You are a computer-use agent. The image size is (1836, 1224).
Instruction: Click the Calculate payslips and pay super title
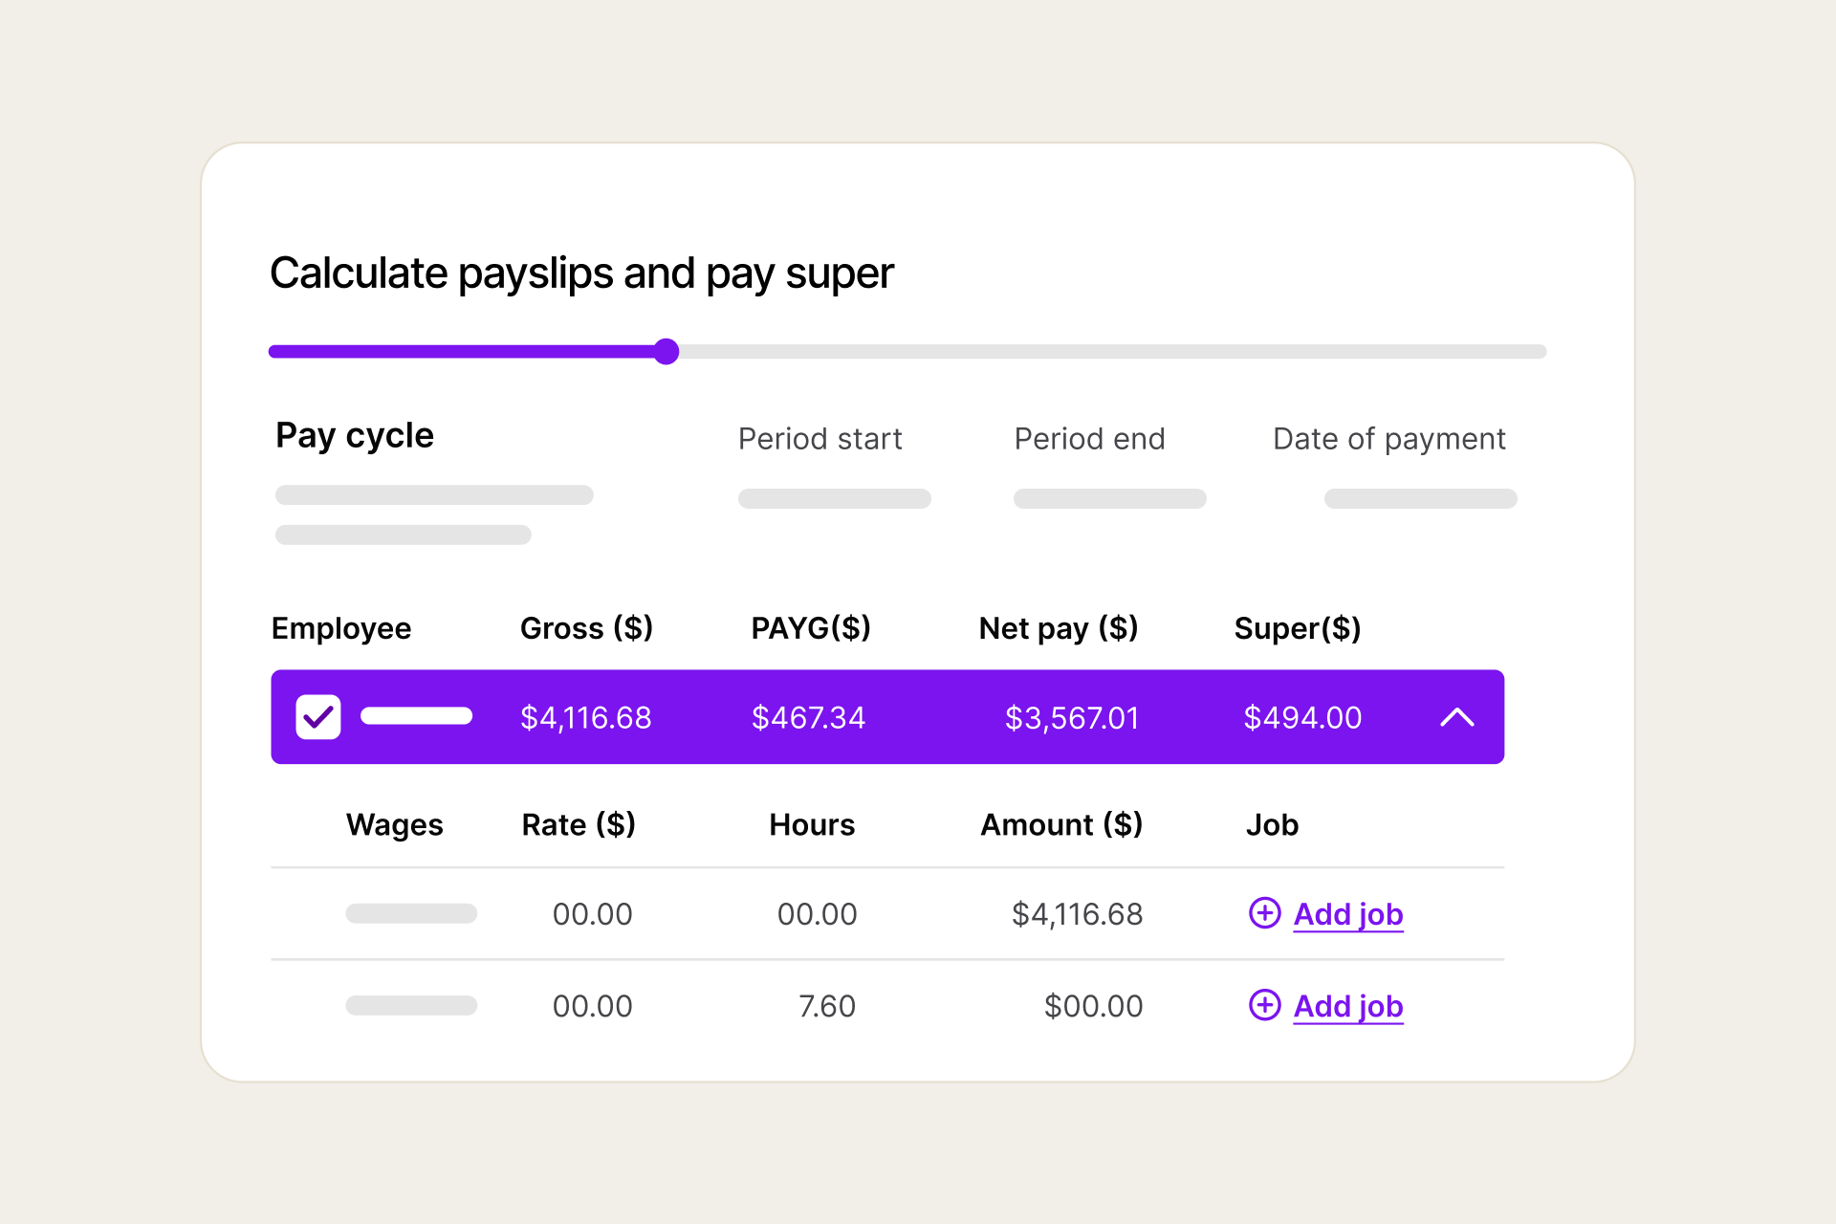[x=581, y=273]
